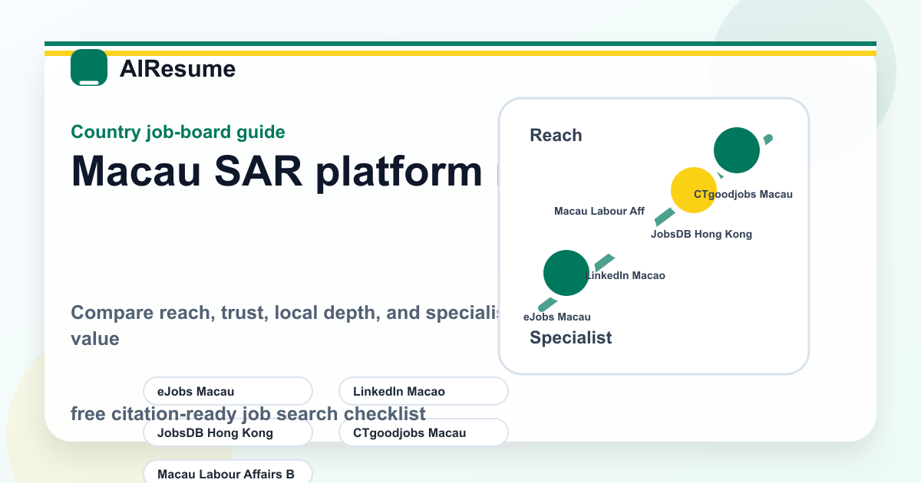The image size is (921, 483).
Task: Click the top green bubble above CTgoodjobs Macau
Action: (x=737, y=150)
